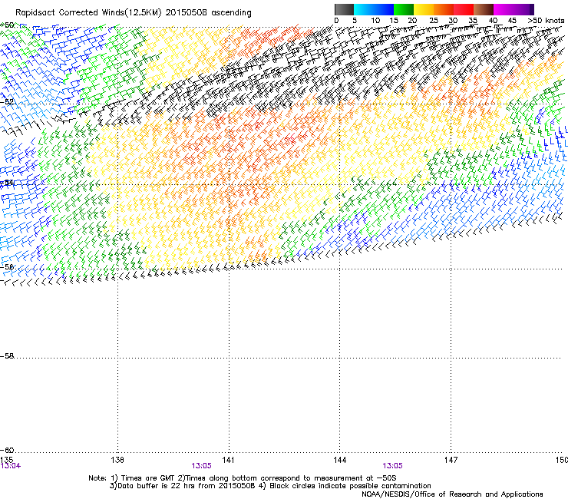Click the '-58' latitude axis label
This screenshot has height=499, width=568.
coord(7,356)
